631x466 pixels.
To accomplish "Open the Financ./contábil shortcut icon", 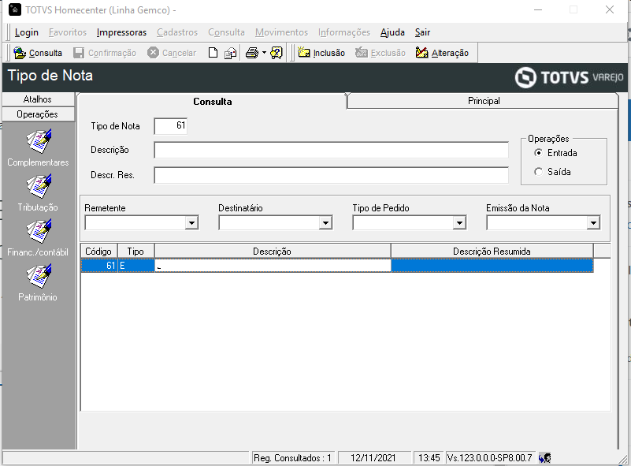I will pyautogui.click(x=39, y=231).
